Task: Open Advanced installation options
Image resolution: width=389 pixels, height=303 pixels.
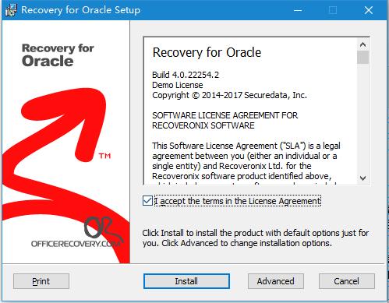Action: coord(276,281)
